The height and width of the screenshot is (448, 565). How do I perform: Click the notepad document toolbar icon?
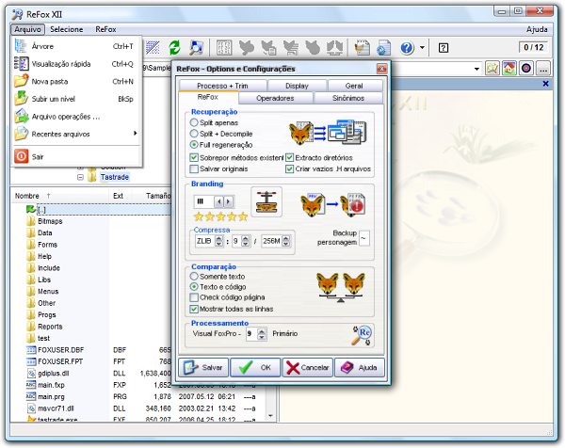point(362,48)
